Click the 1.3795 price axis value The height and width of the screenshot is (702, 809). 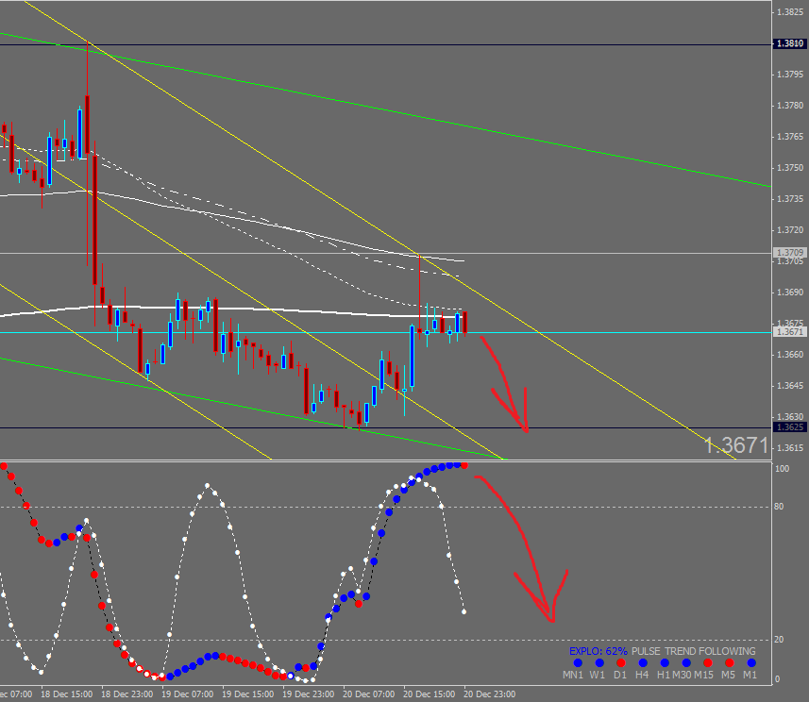pyautogui.click(x=790, y=75)
